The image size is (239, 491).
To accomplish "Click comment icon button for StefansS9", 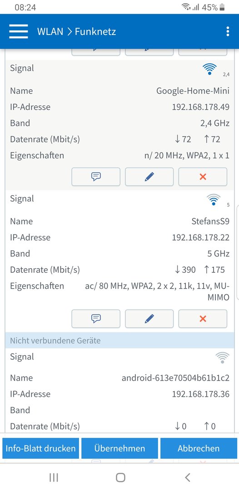I will coord(96,319).
